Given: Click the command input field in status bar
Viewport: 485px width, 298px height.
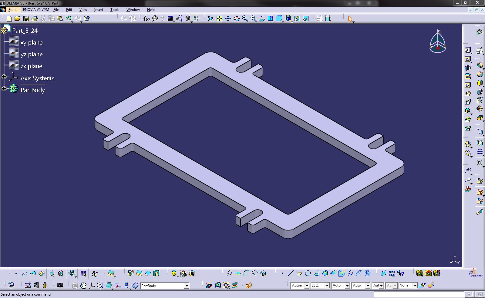Looking at the screenshot, I should pyautogui.click(x=419, y=294).
